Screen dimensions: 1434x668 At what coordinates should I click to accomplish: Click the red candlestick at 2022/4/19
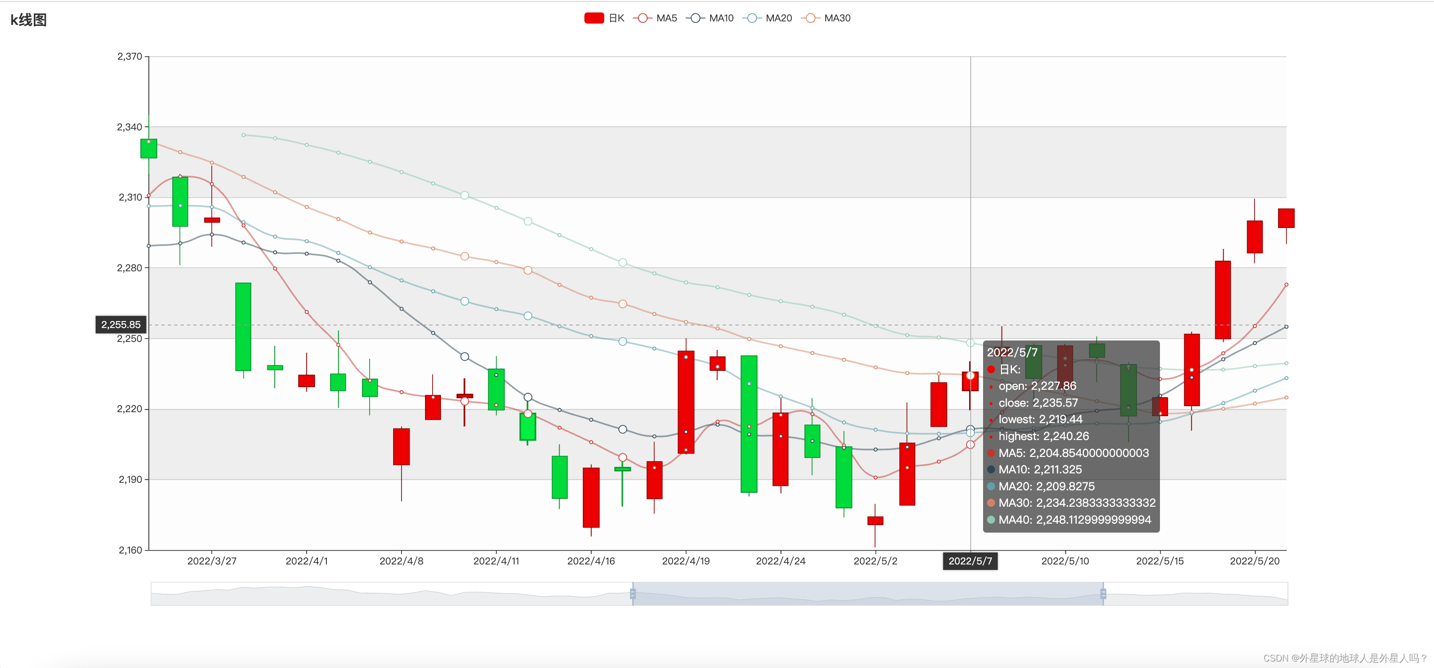coord(686,402)
